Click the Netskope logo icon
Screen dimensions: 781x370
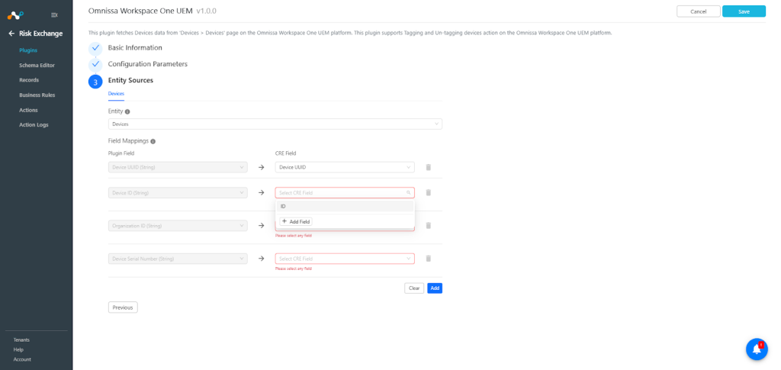15,15
